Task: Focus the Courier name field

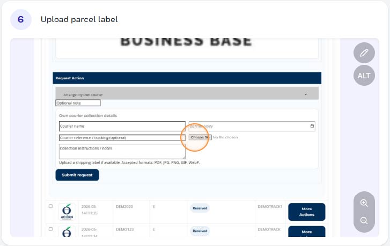Action: click(x=122, y=126)
